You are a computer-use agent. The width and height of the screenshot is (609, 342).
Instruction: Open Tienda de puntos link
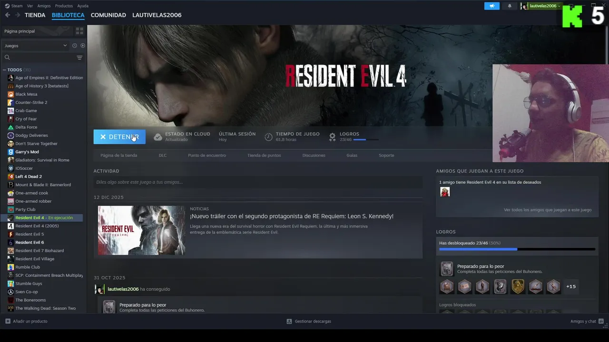[x=264, y=155]
